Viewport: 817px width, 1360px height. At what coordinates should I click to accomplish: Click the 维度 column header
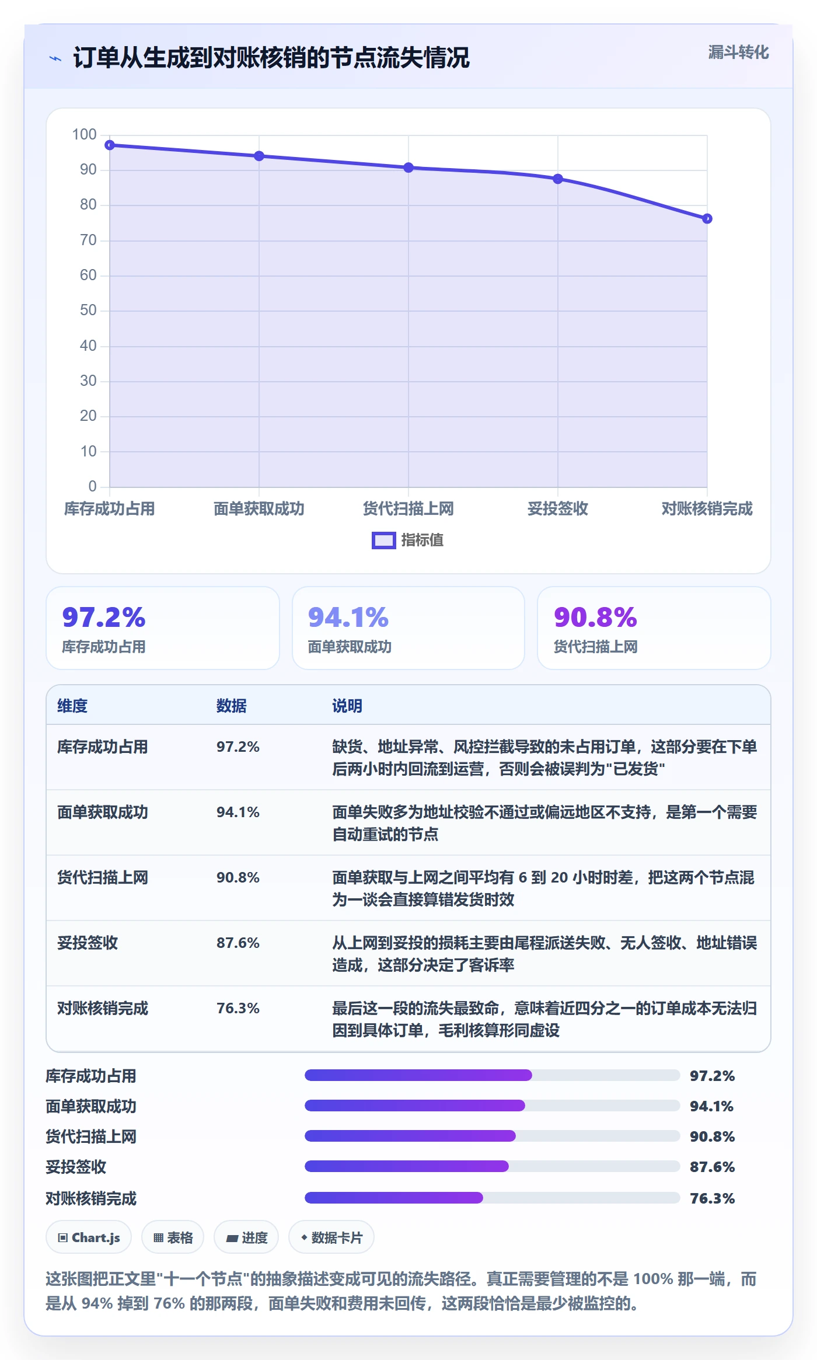click(x=72, y=706)
